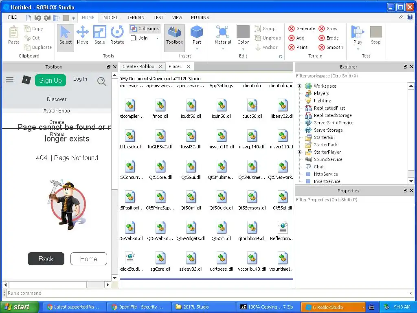Open the Play dropdown arrow
Viewport: 417px width, 313px height.
click(x=358, y=49)
